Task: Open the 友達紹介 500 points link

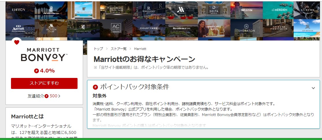Action: pos(44,96)
